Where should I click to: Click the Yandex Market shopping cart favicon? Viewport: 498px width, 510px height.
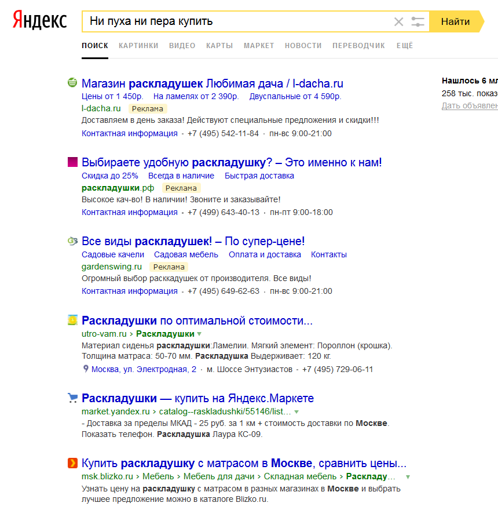[x=72, y=398]
